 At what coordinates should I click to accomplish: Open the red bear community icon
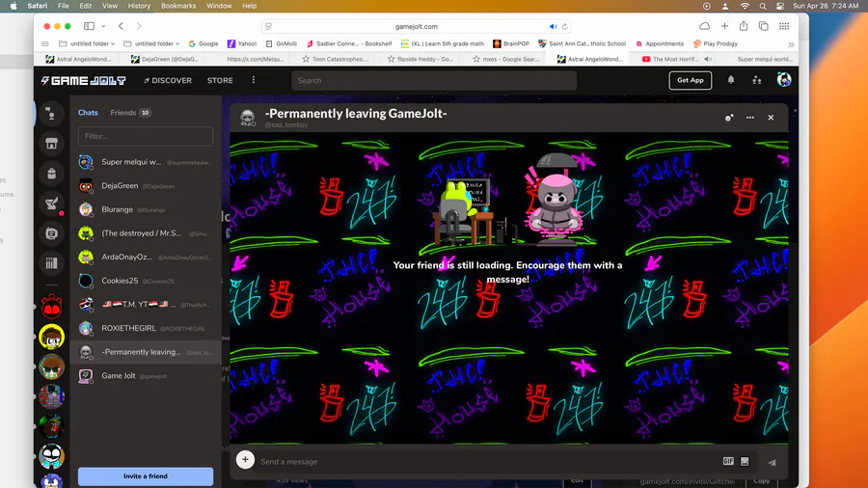(x=51, y=307)
